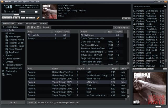Click the History icon in sidebar
The width and height of the screenshot is (168, 108).
[3, 74]
